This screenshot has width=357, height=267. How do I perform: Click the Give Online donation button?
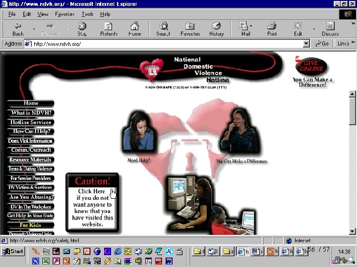pos(311,66)
